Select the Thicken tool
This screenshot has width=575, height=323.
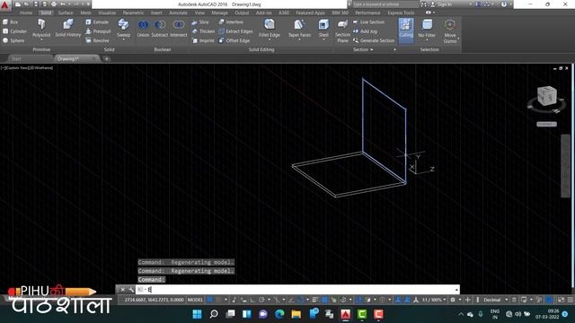203,31
